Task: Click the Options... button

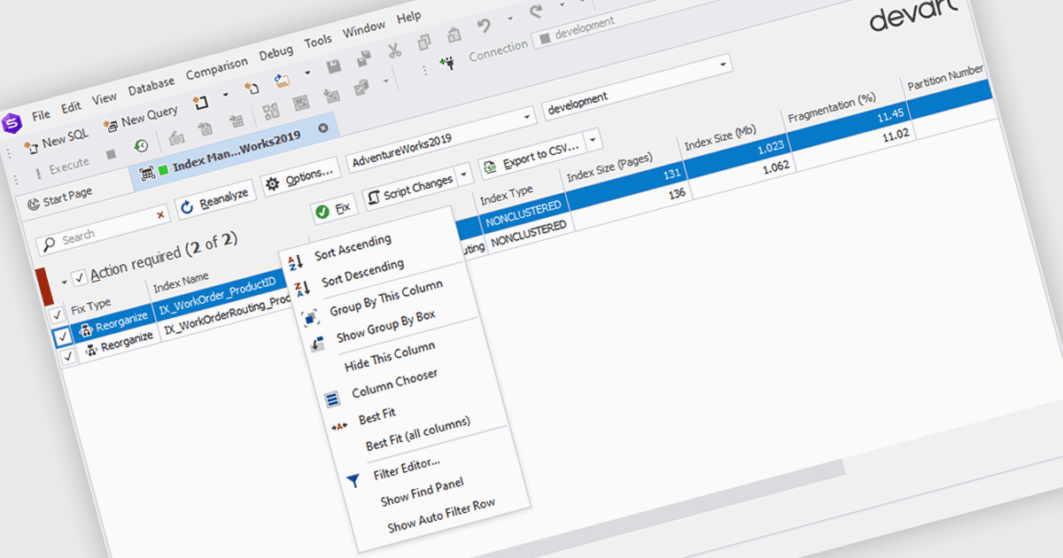Action: (x=299, y=177)
